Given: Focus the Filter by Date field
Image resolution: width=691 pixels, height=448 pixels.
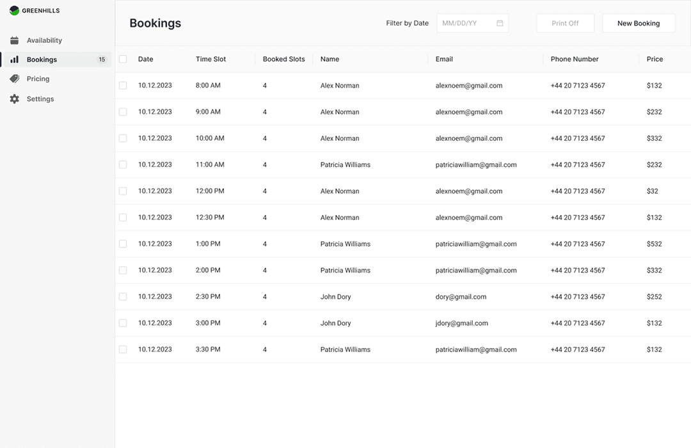Looking at the screenshot, I should 467,24.
